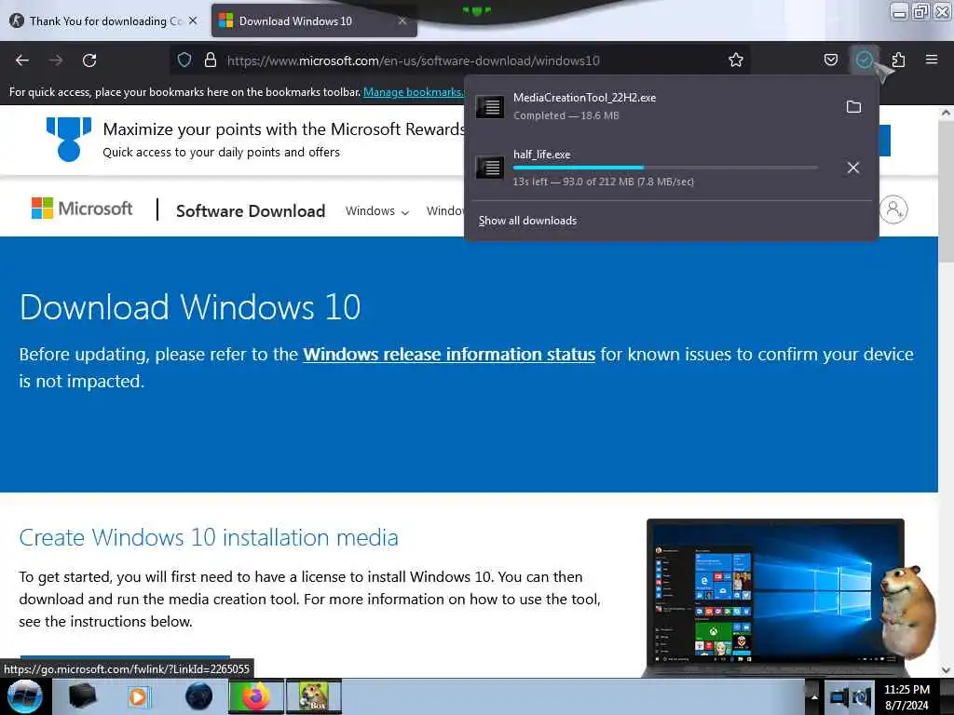
Task: Click the account sign-in avatar icon
Action: [893, 209]
